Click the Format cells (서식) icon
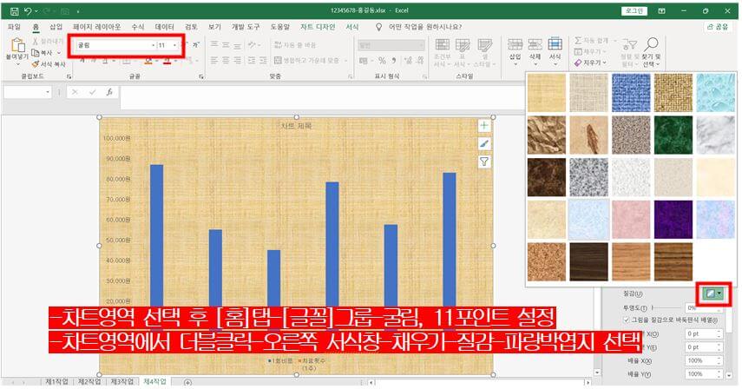The image size is (742, 389). coord(555,44)
